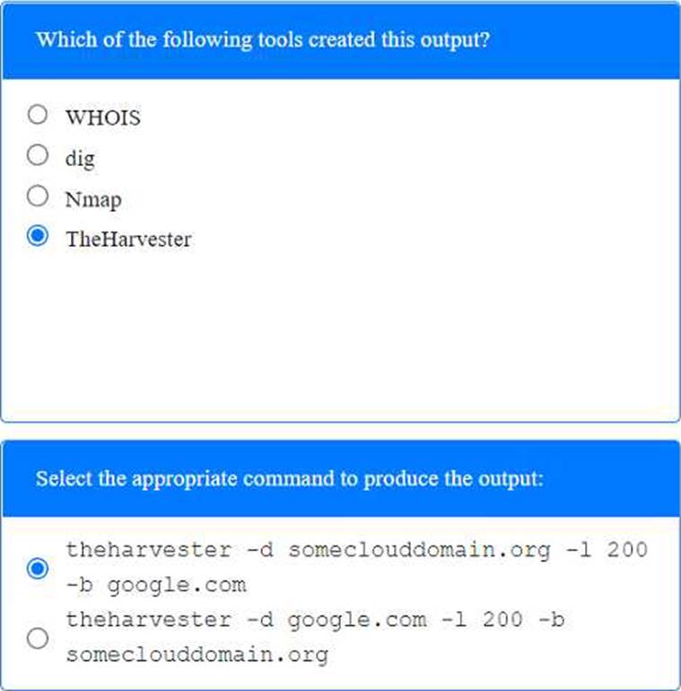681x691 pixels.
Task: Click text 'theharvester -d someclouddomain.org -l 200'
Action: (357, 550)
